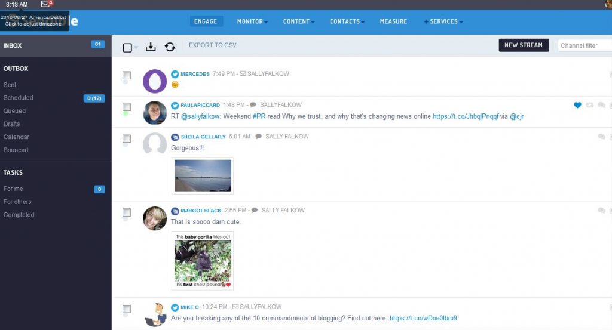Image resolution: width=612 pixels, height=330 pixels.
Task: Open the mail notification icon with badge 4
Action: click(x=47, y=4)
